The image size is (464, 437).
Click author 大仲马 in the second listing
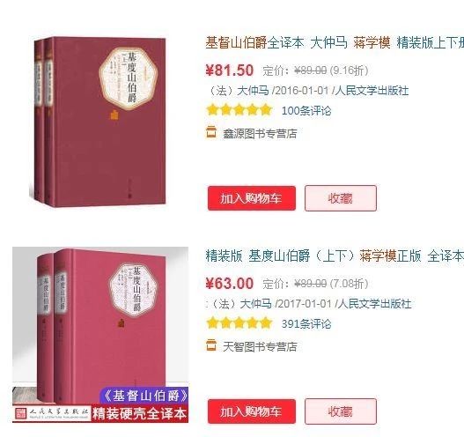pos(255,303)
